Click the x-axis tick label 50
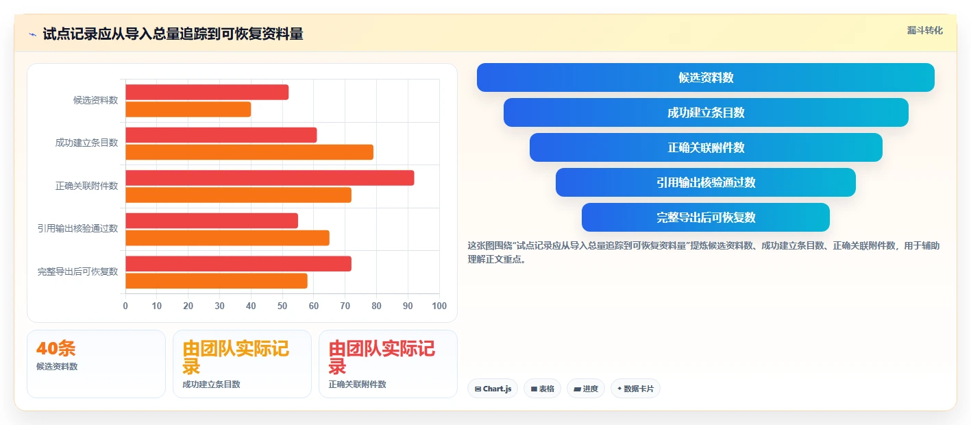Screen dimensions: 971x425 point(282,306)
